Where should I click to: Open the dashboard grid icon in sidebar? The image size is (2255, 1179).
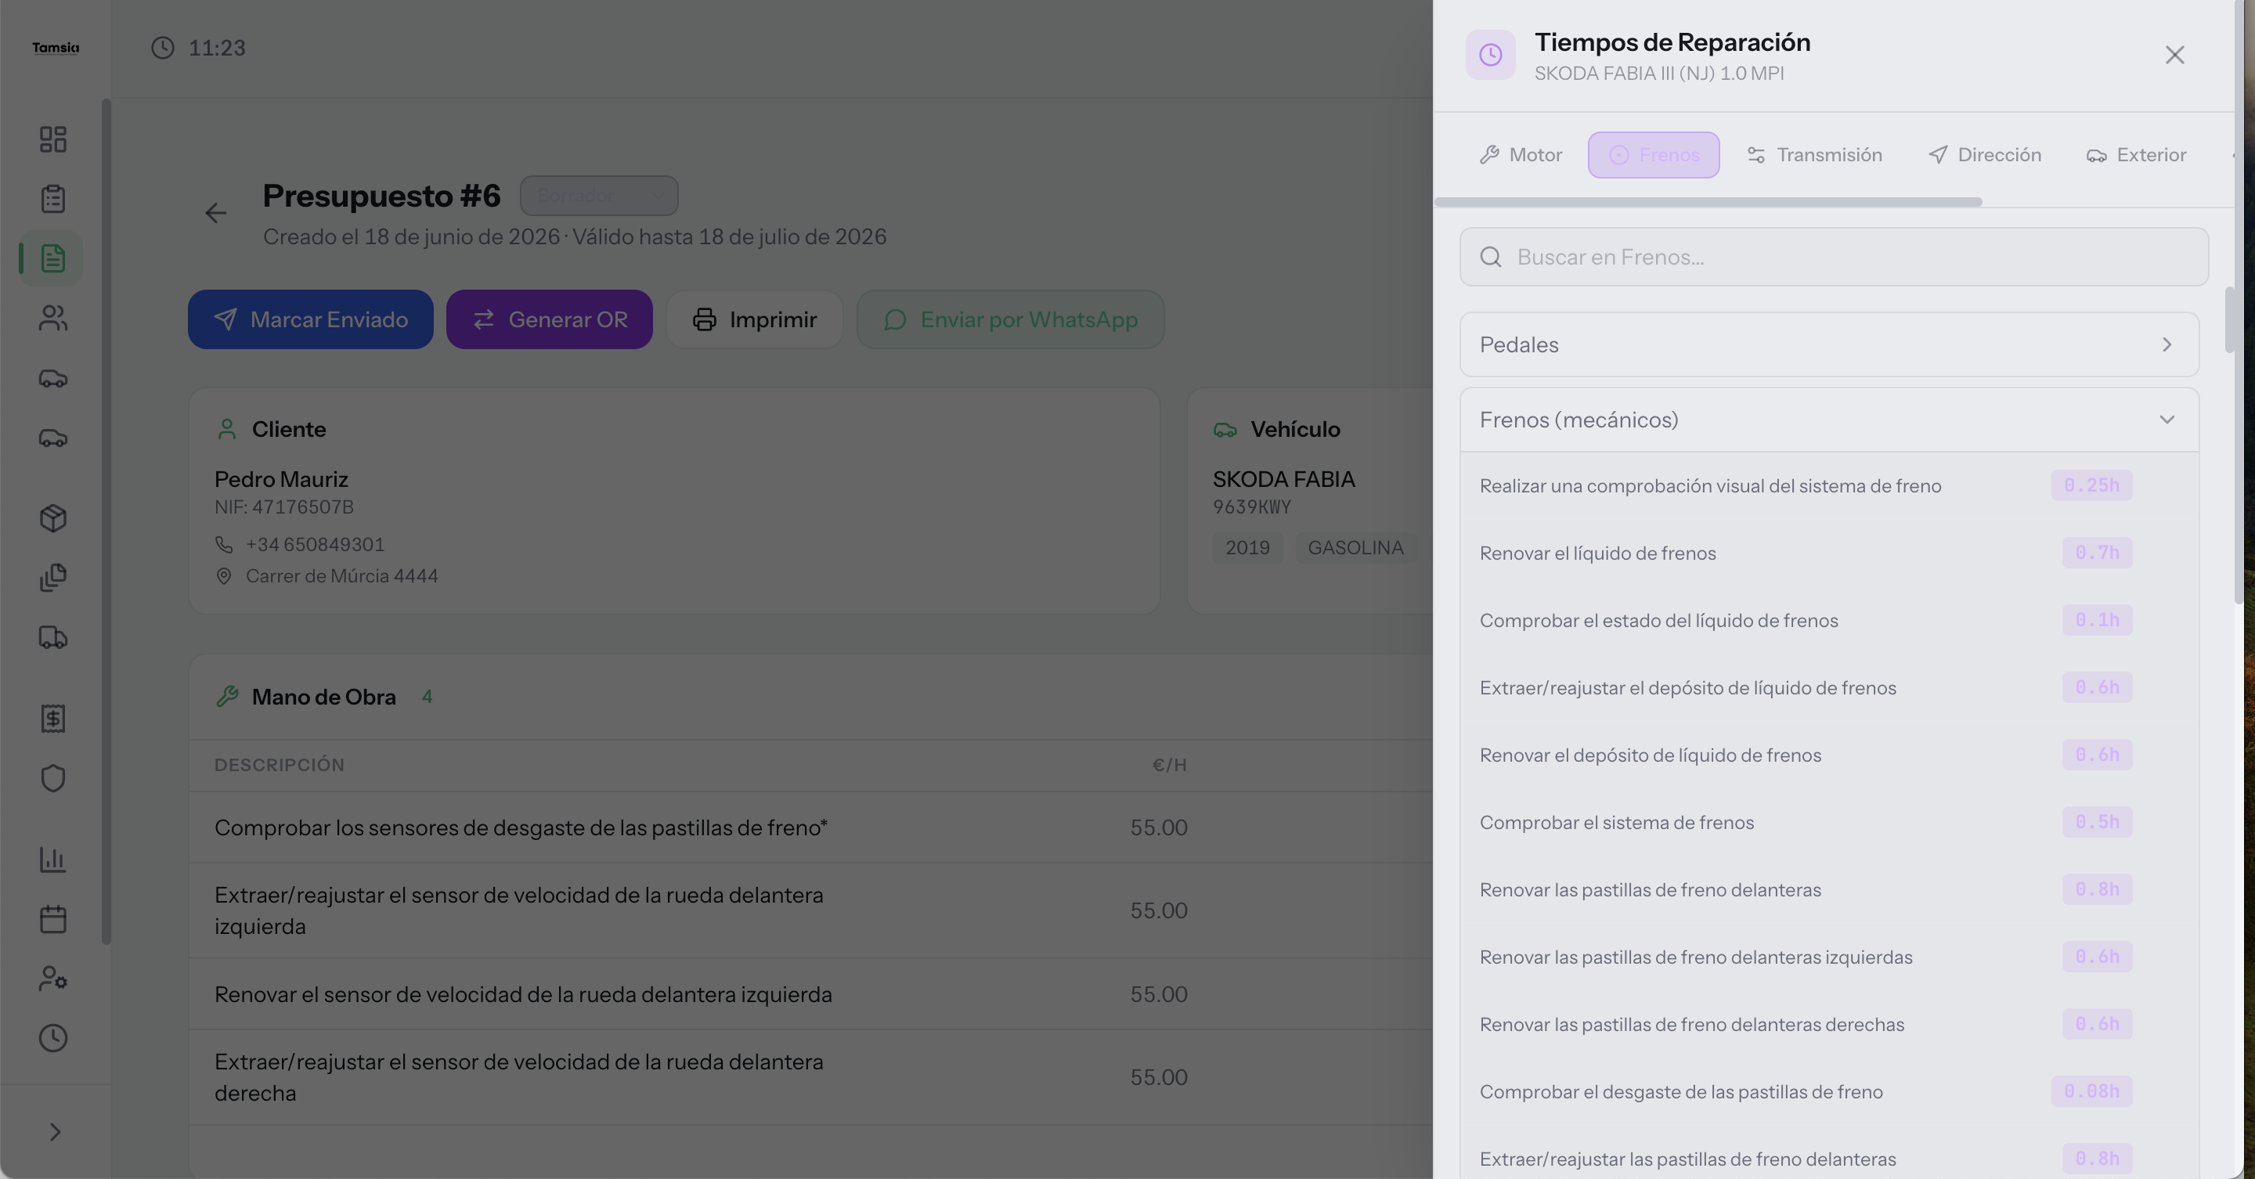pyautogui.click(x=53, y=139)
